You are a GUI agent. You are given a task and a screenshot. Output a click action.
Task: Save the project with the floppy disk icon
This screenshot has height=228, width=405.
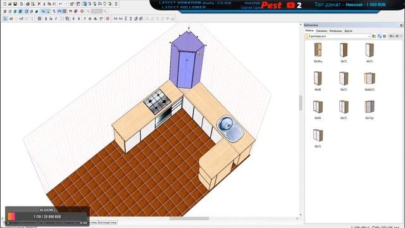click(15, 4)
